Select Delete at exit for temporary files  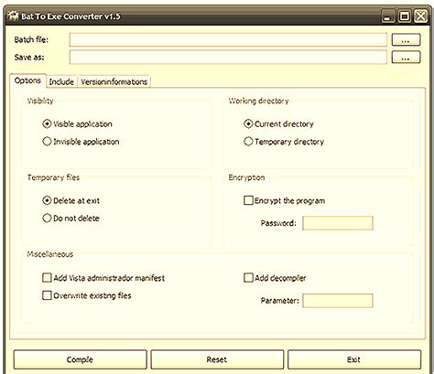47,200
